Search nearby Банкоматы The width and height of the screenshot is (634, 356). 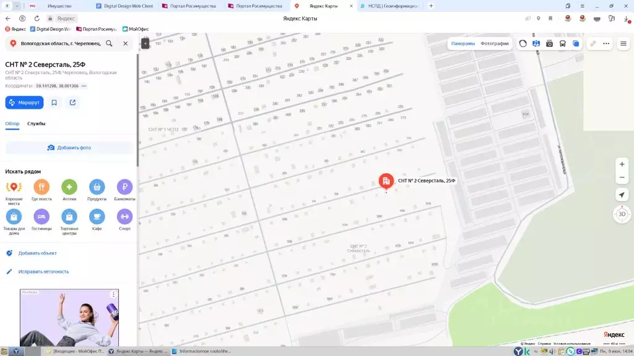pyautogui.click(x=124, y=190)
